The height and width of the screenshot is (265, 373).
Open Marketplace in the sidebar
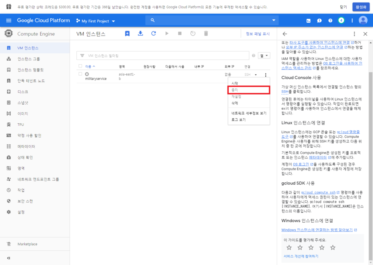pyautogui.click(x=35, y=244)
